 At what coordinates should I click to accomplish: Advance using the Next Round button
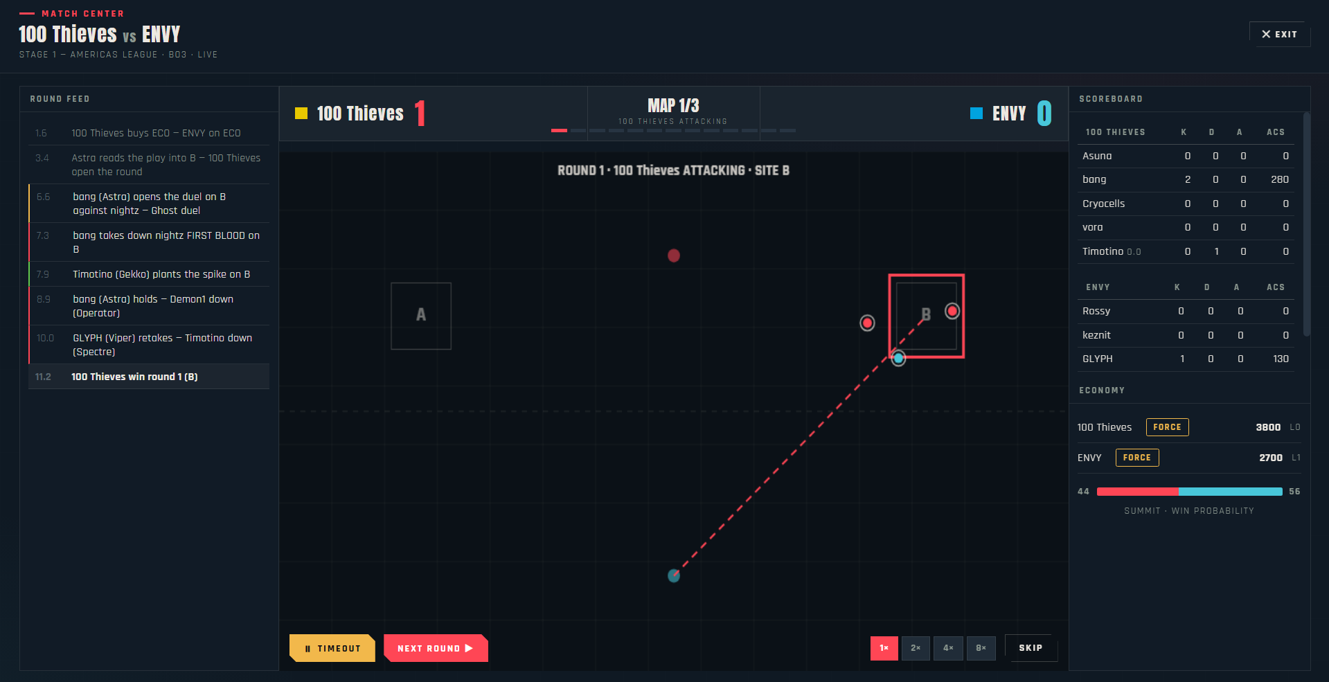coord(436,648)
